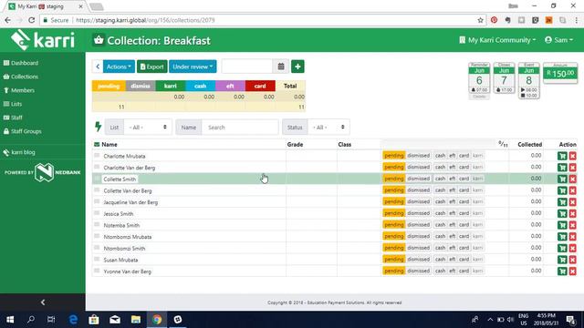
Task: Click the blue cash summary swatch
Action: [201, 86]
